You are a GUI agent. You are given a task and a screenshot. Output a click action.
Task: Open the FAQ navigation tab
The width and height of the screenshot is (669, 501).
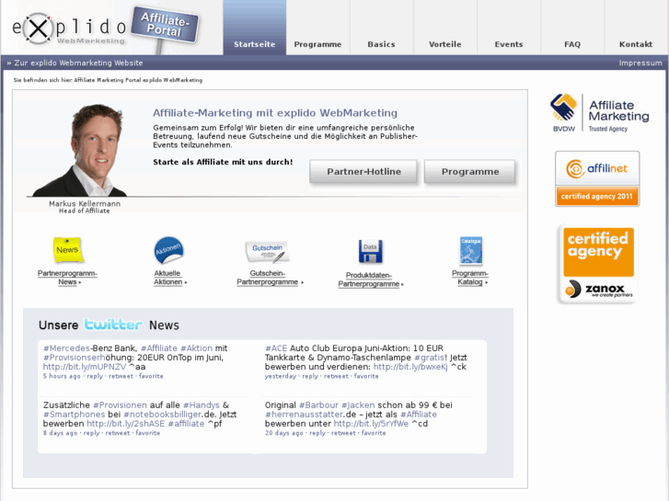pyautogui.click(x=572, y=28)
